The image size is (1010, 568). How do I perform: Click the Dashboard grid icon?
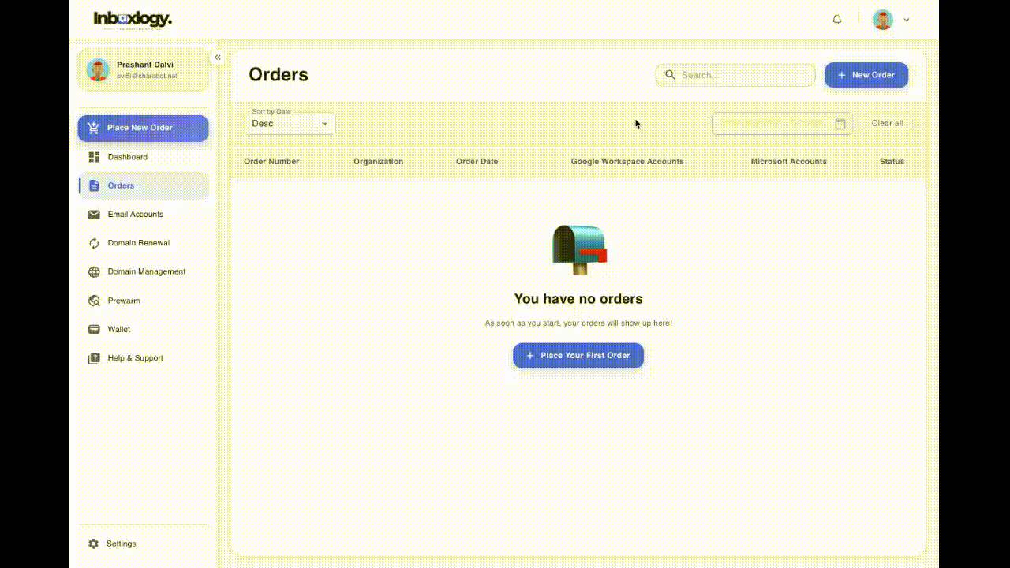click(x=94, y=157)
